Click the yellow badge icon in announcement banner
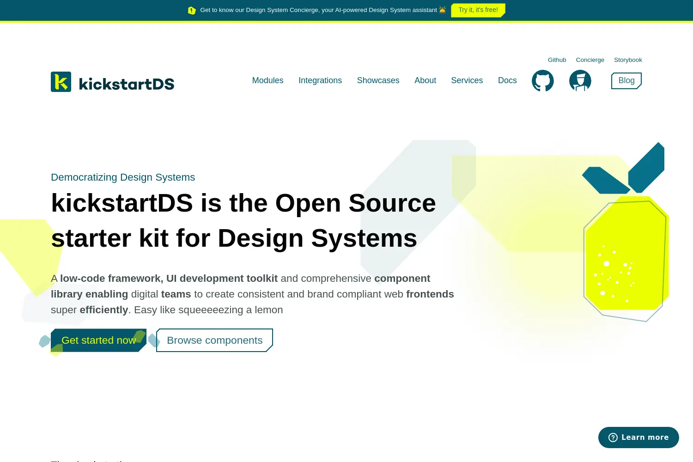This screenshot has width=693, height=462. click(x=192, y=10)
